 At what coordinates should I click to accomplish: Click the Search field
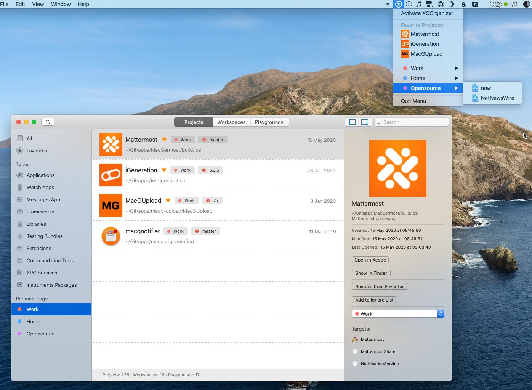412,122
